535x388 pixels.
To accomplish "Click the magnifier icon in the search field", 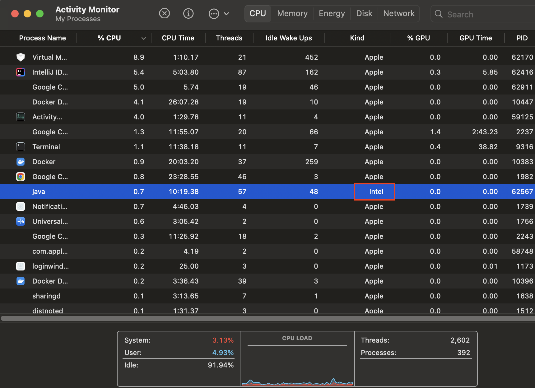I will (439, 14).
